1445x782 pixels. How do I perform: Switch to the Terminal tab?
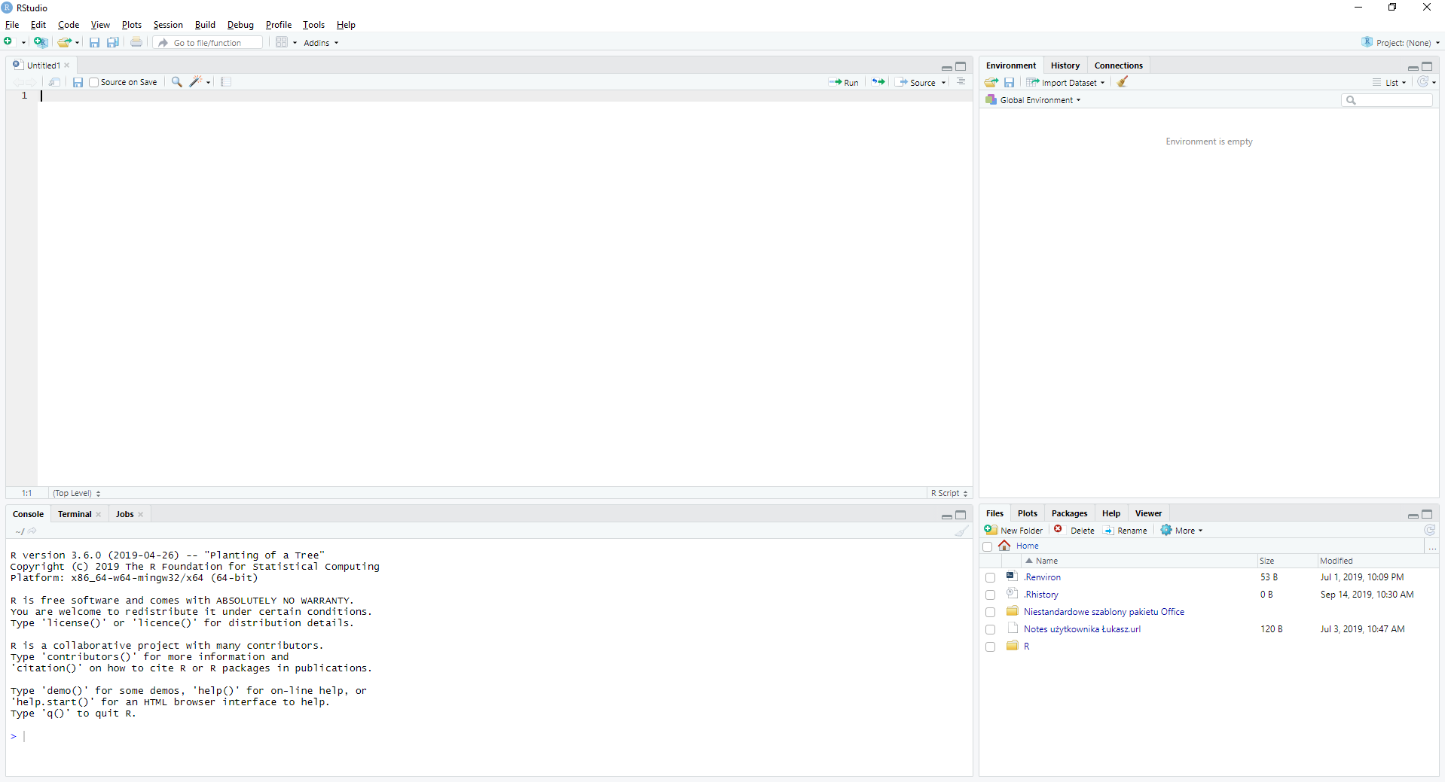75,514
